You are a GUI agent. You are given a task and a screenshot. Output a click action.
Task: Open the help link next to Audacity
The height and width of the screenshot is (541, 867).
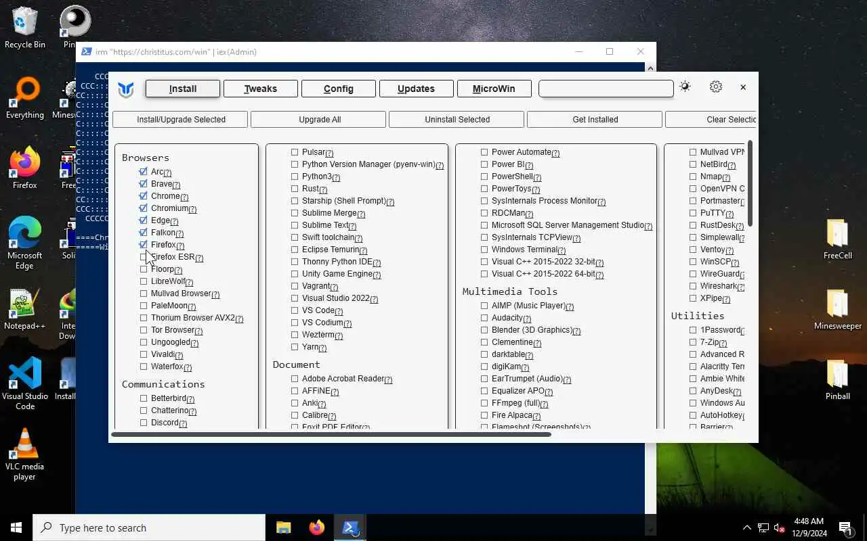pos(527,319)
